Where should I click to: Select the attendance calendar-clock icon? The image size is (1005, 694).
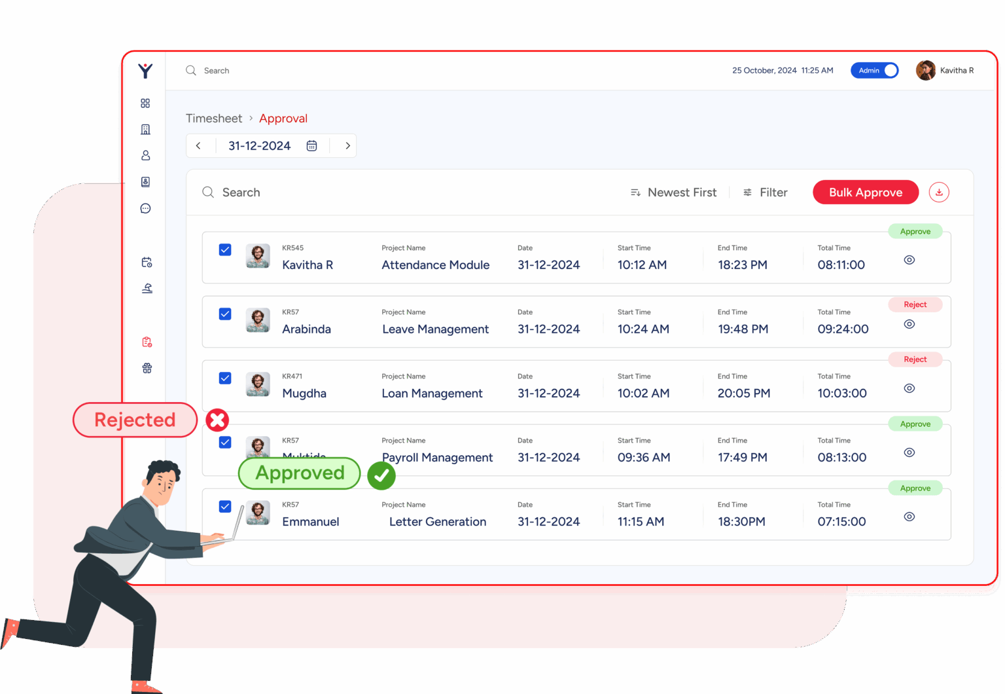pos(147,262)
